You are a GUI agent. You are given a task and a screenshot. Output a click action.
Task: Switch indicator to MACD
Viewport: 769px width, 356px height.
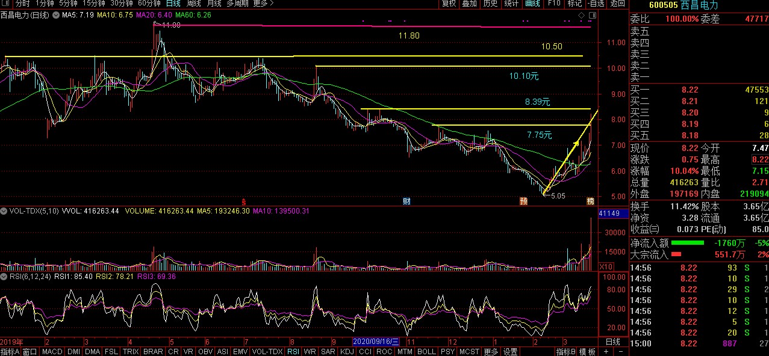[52, 352]
